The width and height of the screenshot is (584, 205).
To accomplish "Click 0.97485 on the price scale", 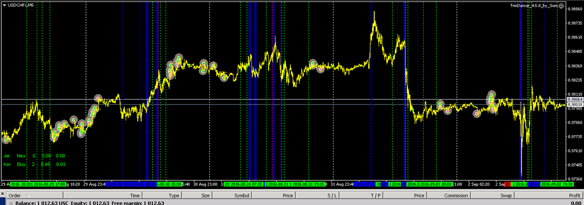I will (x=575, y=165).
